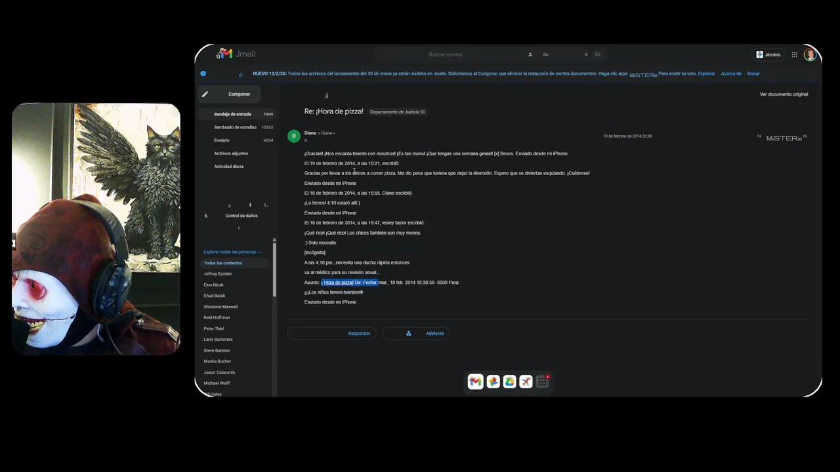The width and height of the screenshot is (840, 472).
Task: Select contact Ehud Barak
Action: click(215, 296)
